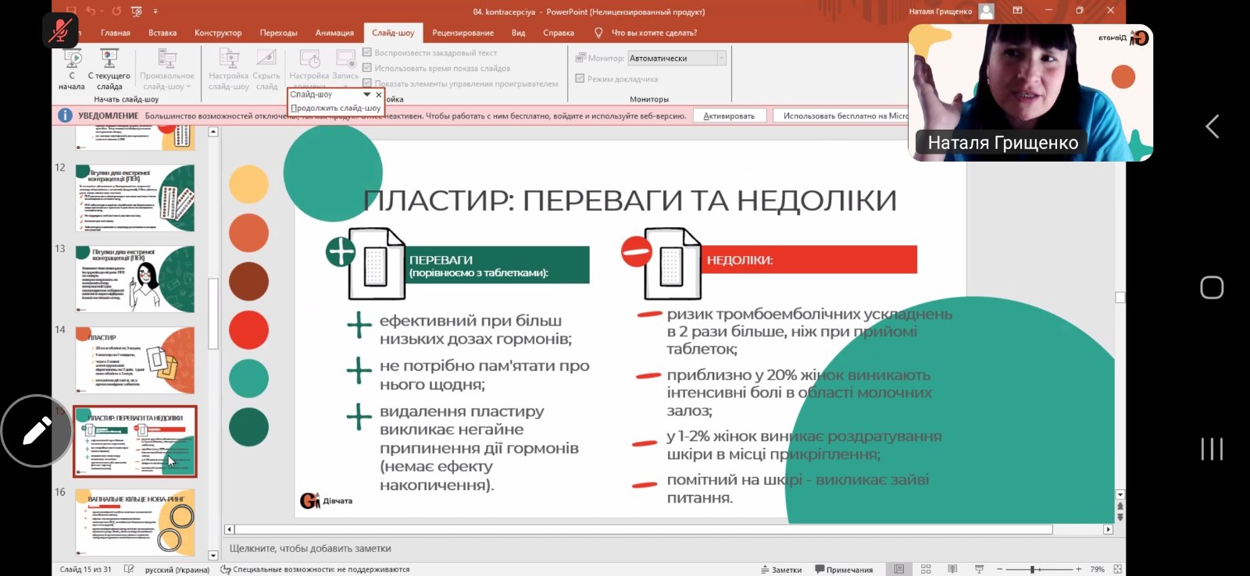Launch slideshow from status bar icon
This screenshot has height=576, width=1250.
[979, 569]
